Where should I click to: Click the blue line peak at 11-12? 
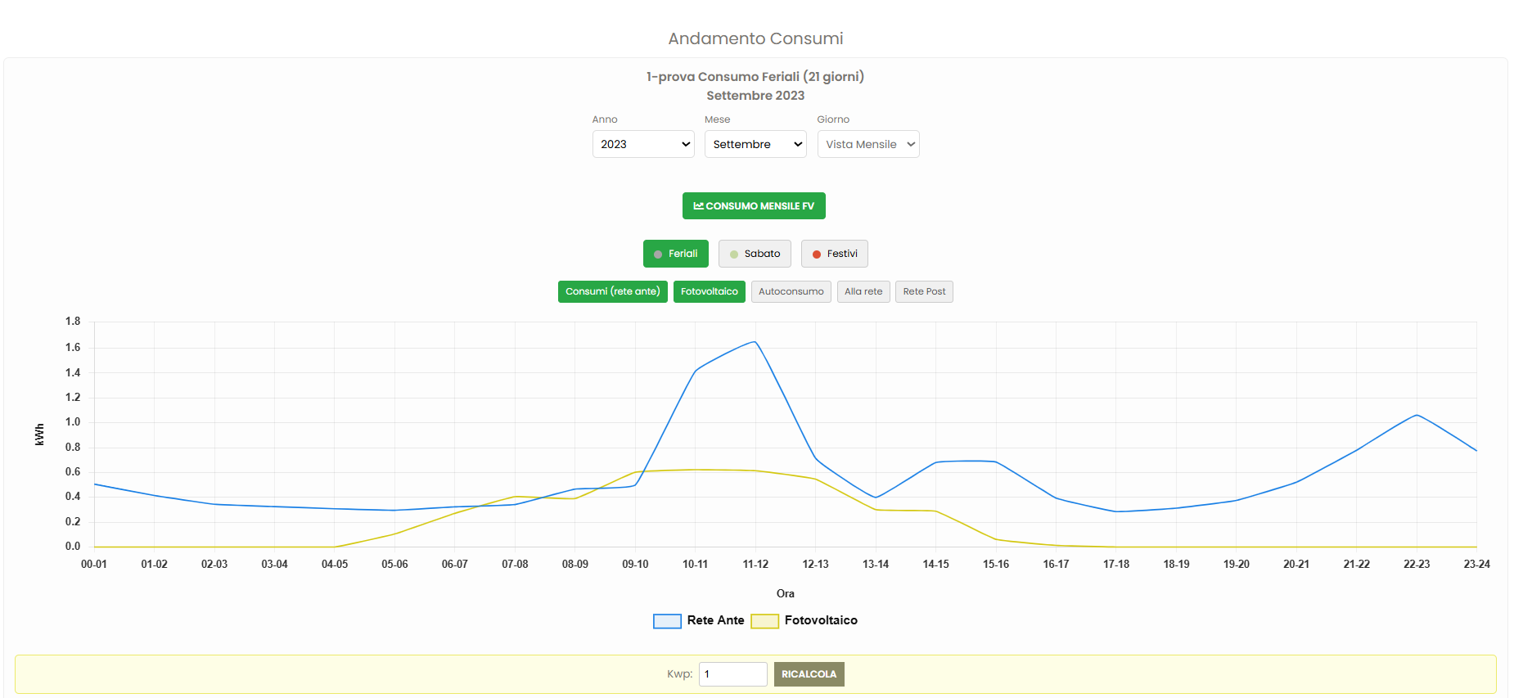point(755,342)
